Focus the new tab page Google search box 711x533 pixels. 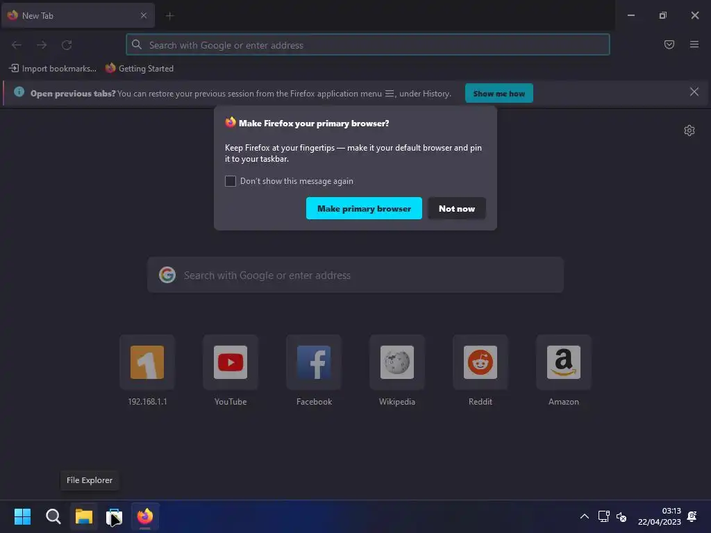click(355, 275)
